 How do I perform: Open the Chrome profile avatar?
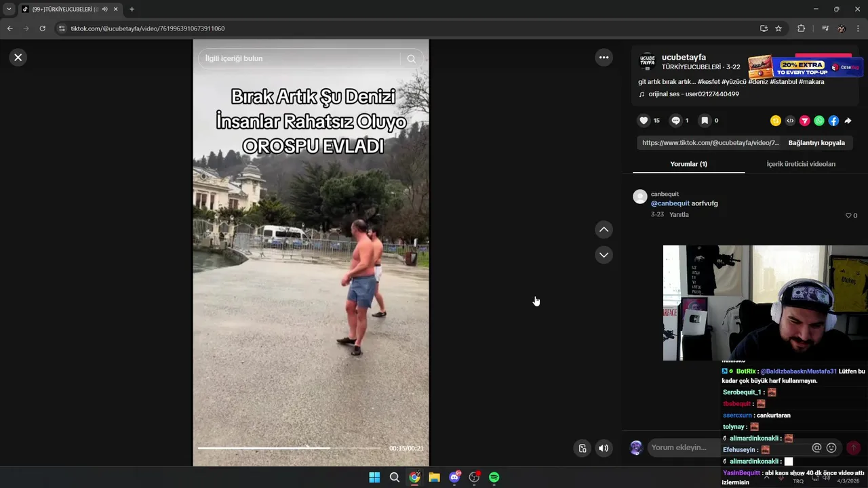[x=842, y=28]
